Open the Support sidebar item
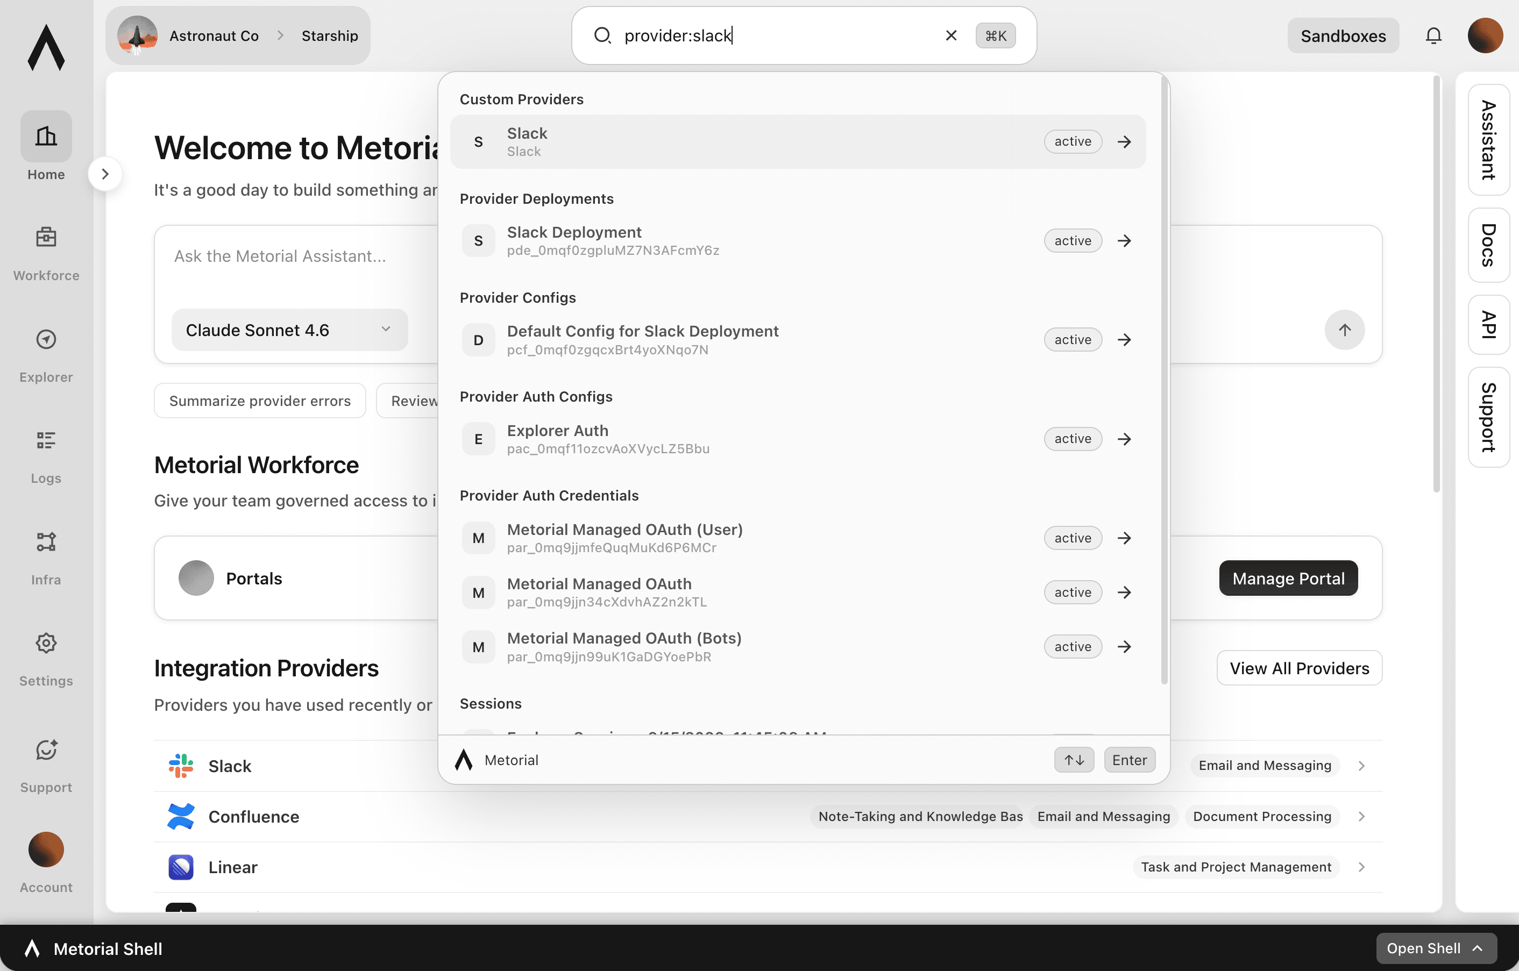This screenshot has height=971, width=1519. [x=46, y=766]
